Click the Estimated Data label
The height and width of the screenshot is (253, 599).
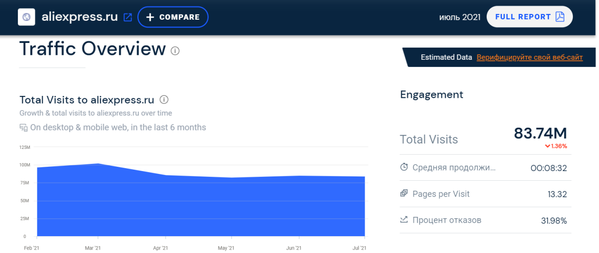pyautogui.click(x=446, y=57)
